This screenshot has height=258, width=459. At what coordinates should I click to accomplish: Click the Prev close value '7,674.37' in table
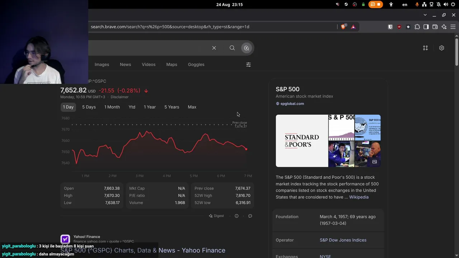[x=243, y=188]
